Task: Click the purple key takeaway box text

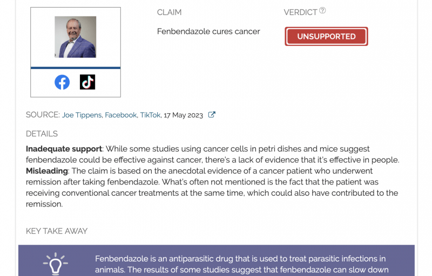Action: [241, 264]
